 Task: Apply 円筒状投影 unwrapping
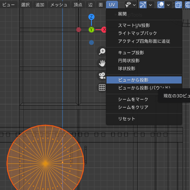(144, 61)
